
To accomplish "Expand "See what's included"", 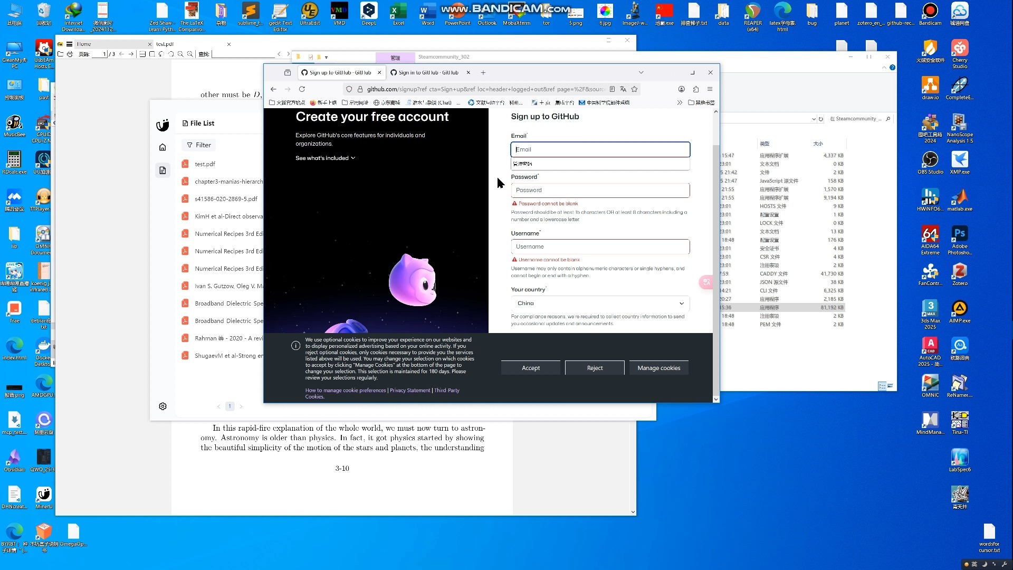I will 325,158.
